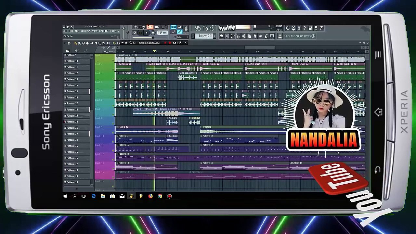Open the EDIT menu

click(x=71, y=31)
